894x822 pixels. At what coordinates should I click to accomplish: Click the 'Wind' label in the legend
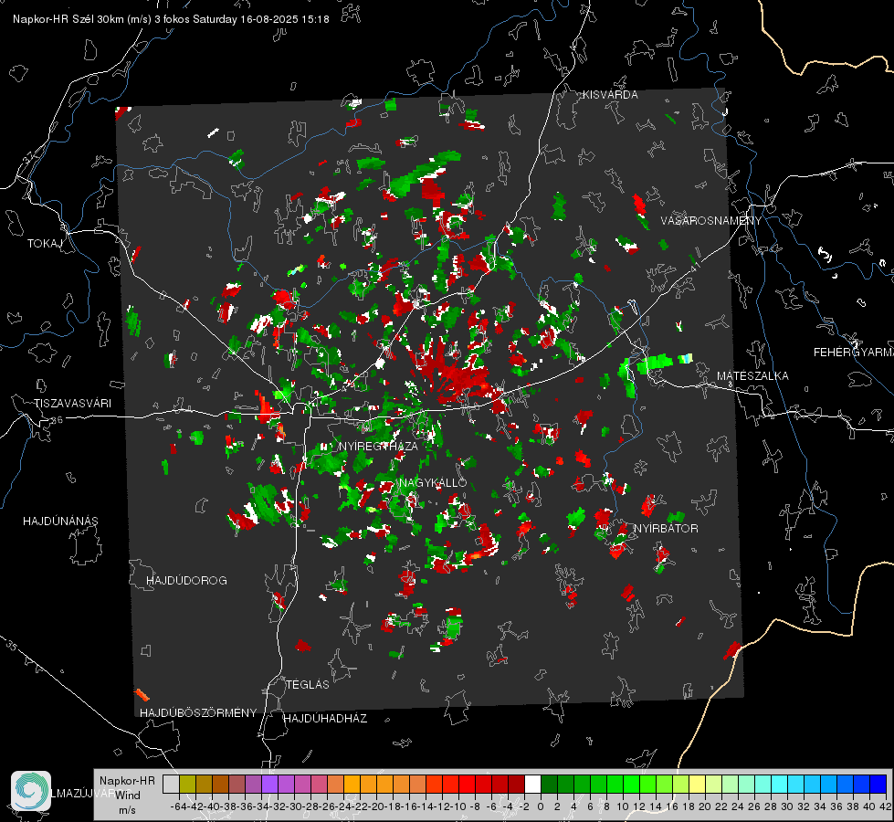(127, 796)
